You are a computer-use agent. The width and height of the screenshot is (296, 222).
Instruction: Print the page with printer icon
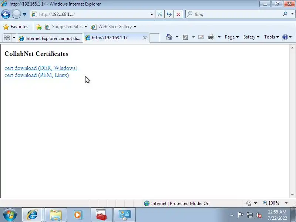[x=211, y=37]
